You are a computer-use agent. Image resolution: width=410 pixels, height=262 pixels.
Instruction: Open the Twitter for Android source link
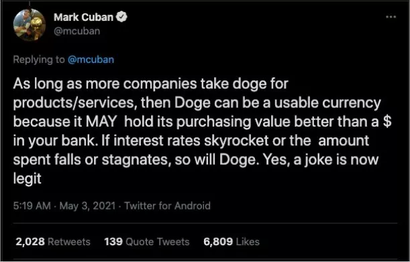(167, 206)
